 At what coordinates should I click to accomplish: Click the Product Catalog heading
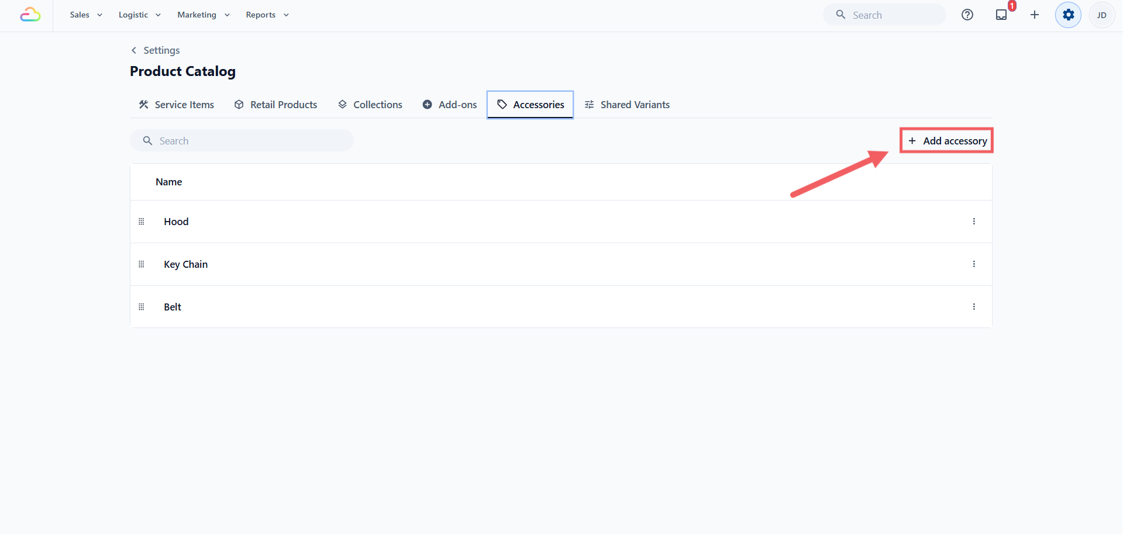click(x=182, y=71)
